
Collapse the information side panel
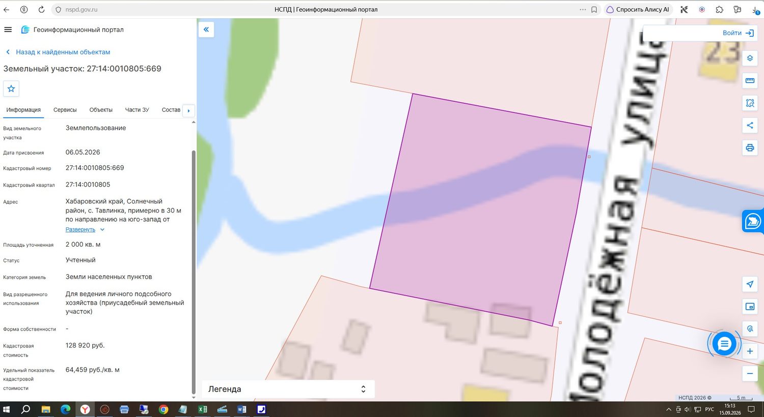(x=206, y=29)
